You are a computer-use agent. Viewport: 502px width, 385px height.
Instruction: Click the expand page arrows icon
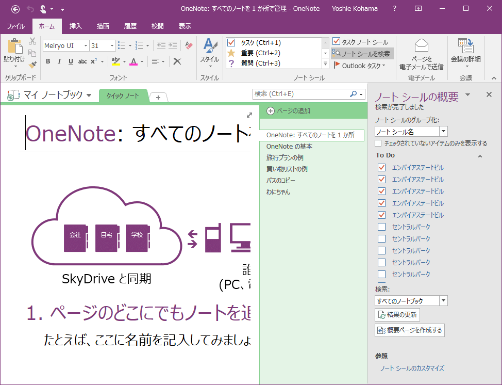249,115
